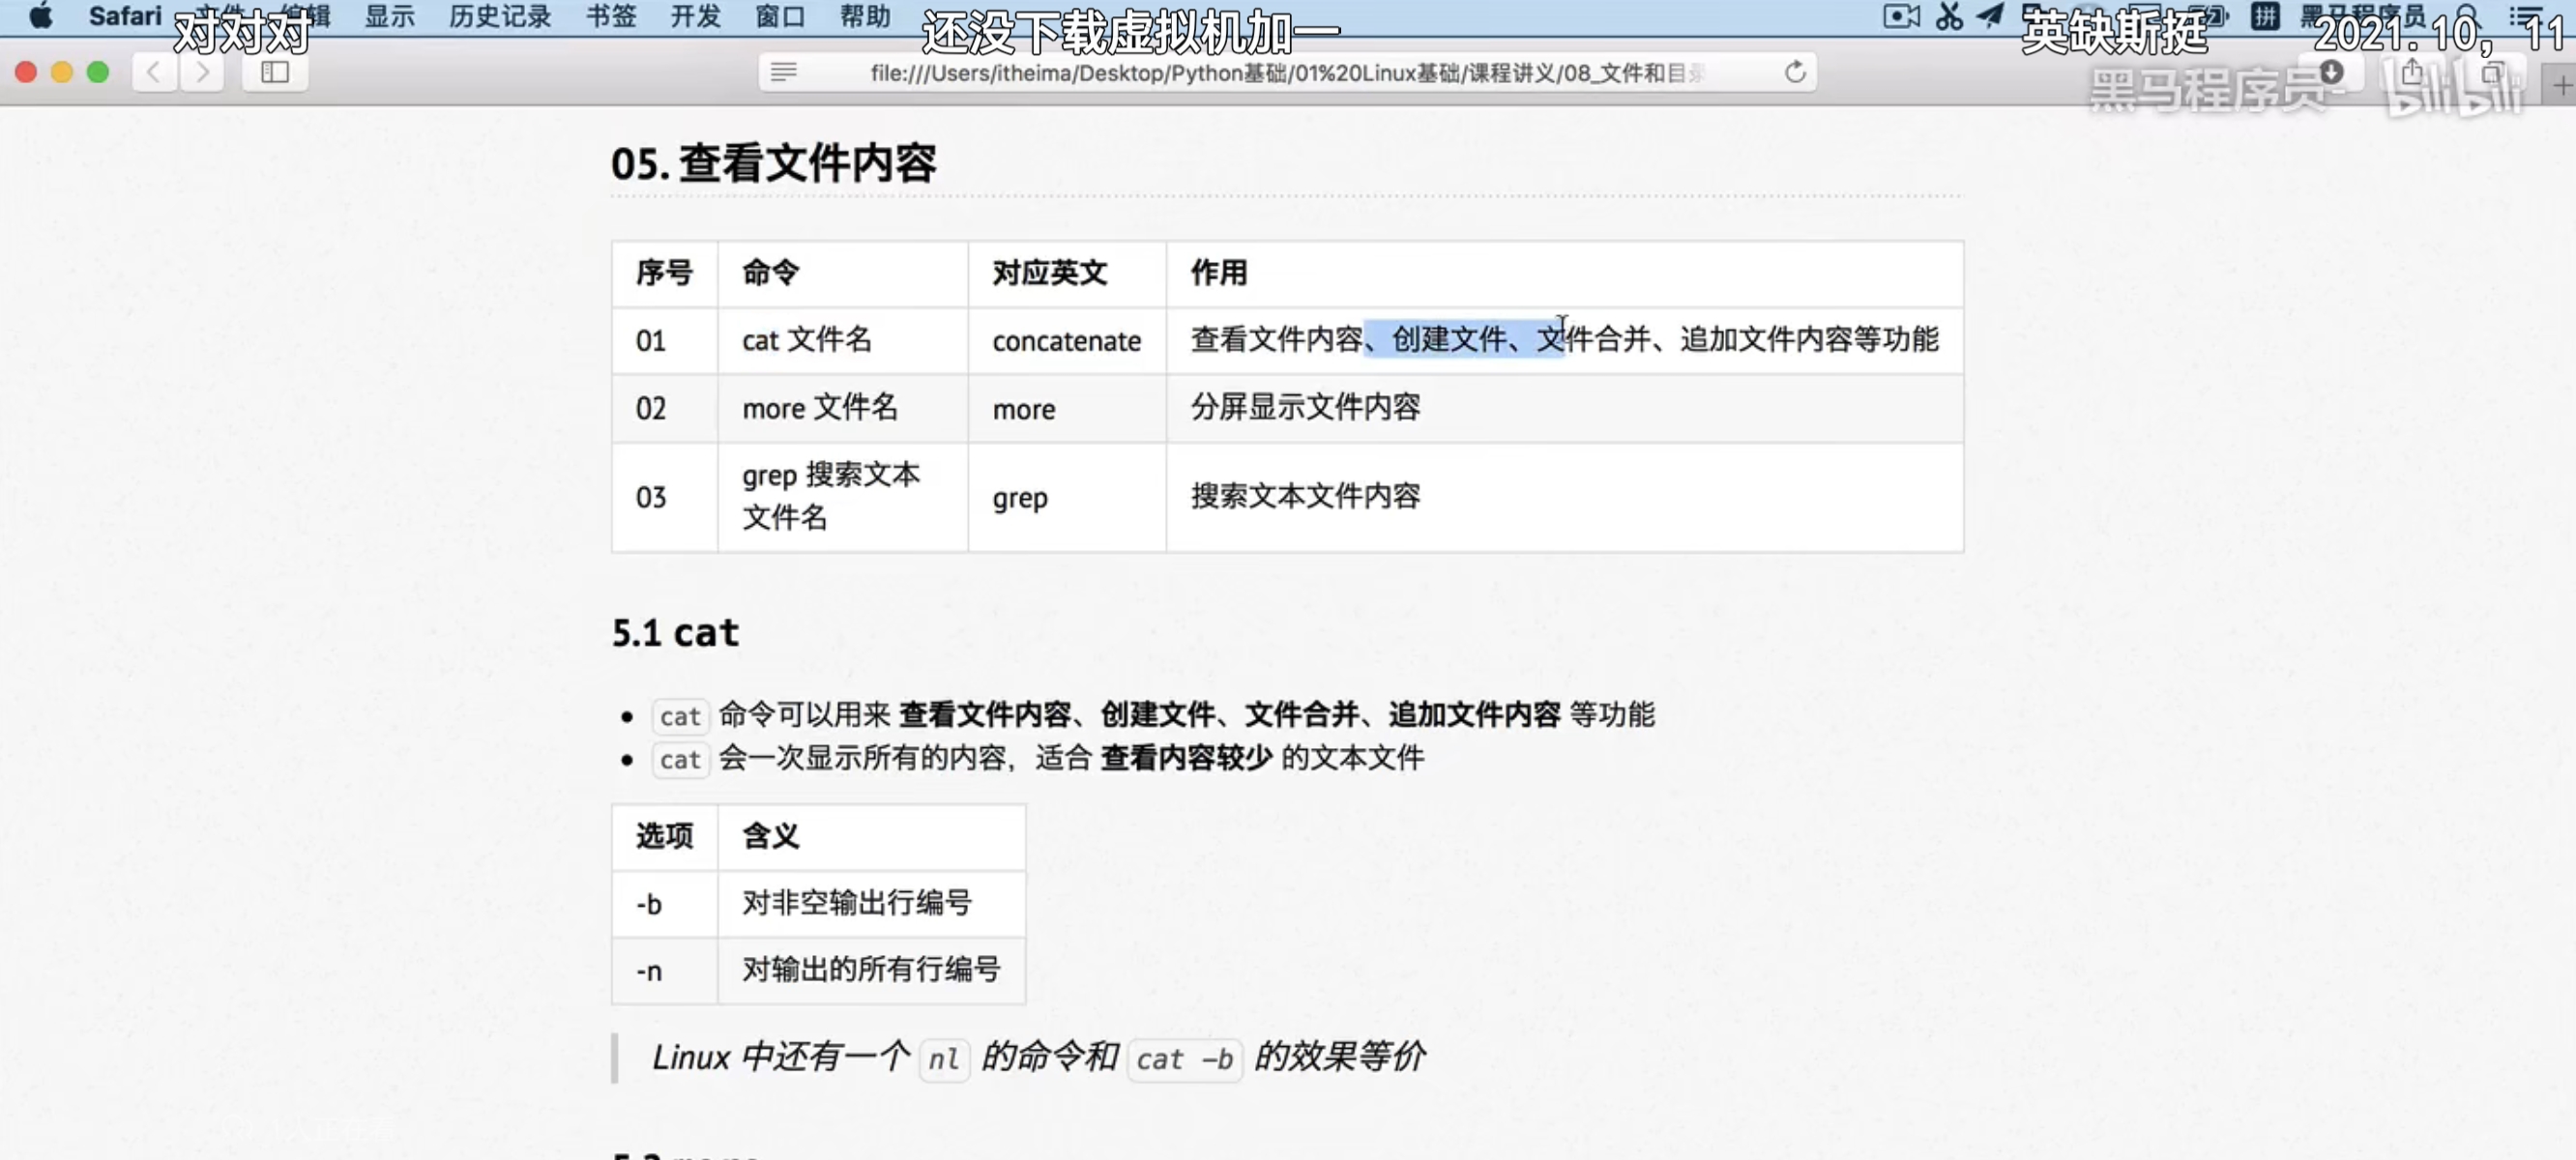Screen dimensions: 2576x1160
Task: Click the forward navigation arrow
Action: click(x=203, y=72)
